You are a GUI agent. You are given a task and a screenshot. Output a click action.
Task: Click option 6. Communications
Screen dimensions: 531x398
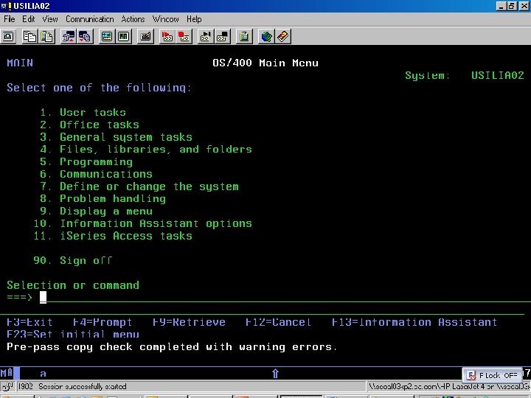[x=96, y=174]
